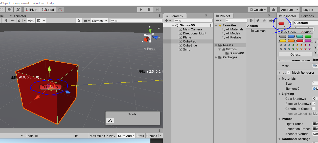Select the blue label icon swatch

(x=291, y=36)
